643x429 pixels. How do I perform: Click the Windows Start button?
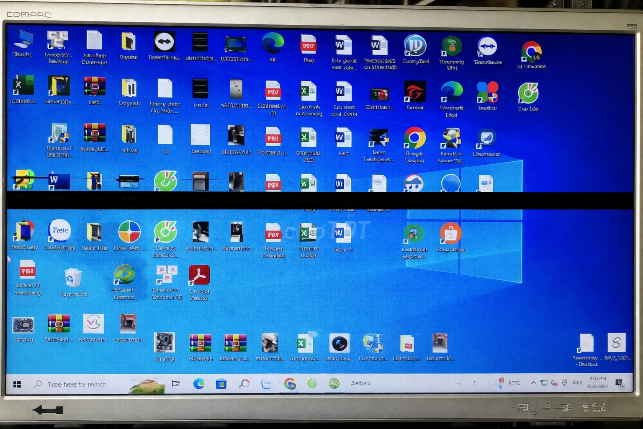click(17, 384)
